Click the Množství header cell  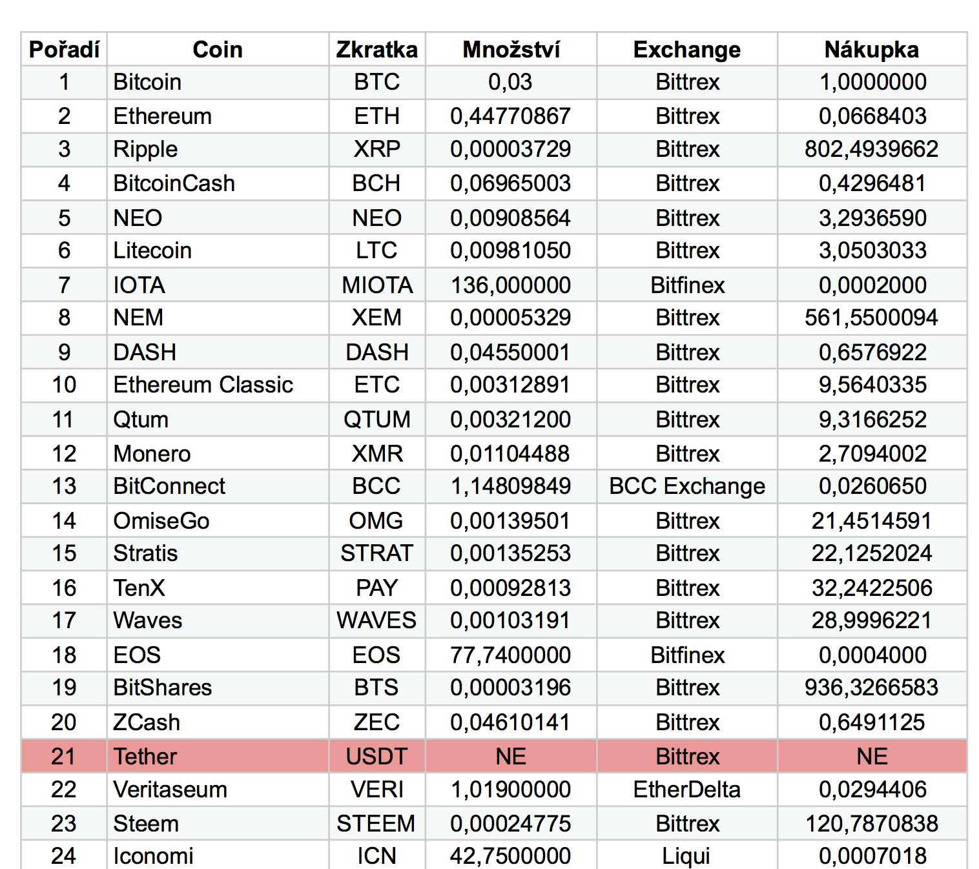(x=511, y=50)
